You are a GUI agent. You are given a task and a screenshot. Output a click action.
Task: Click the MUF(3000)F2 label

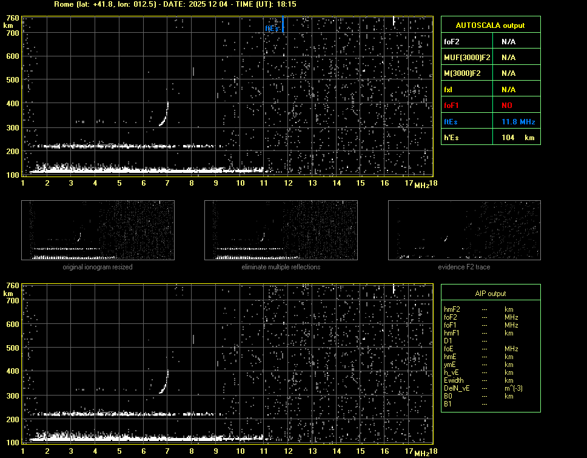pyautogui.click(x=467, y=58)
